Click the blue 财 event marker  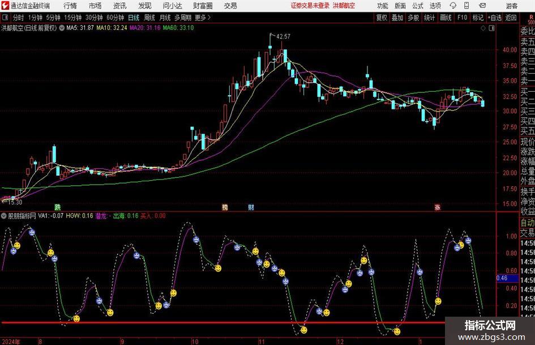coord(251,207)
